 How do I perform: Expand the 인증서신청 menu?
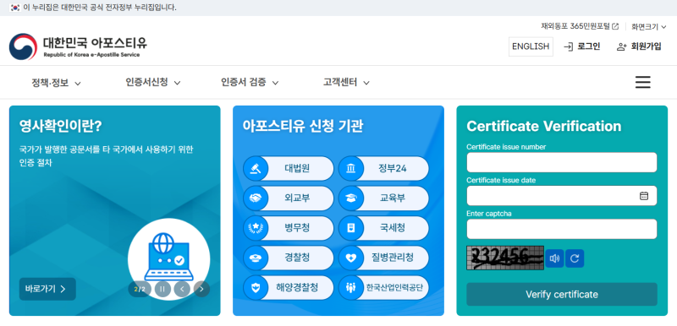click(x=153, y=82)
